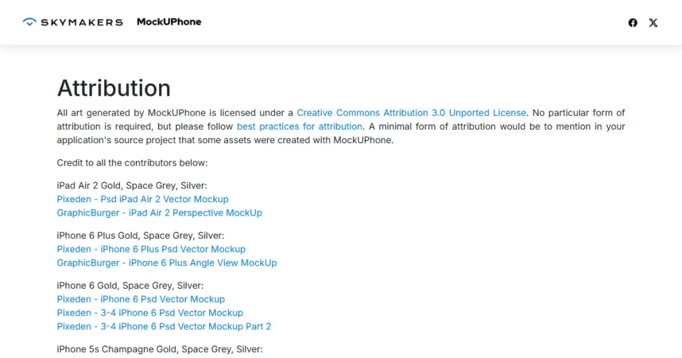Click 'iPhone 6 Gold, Space Grey, Silver:' text
682x358 pixels.
click(130, 285)
